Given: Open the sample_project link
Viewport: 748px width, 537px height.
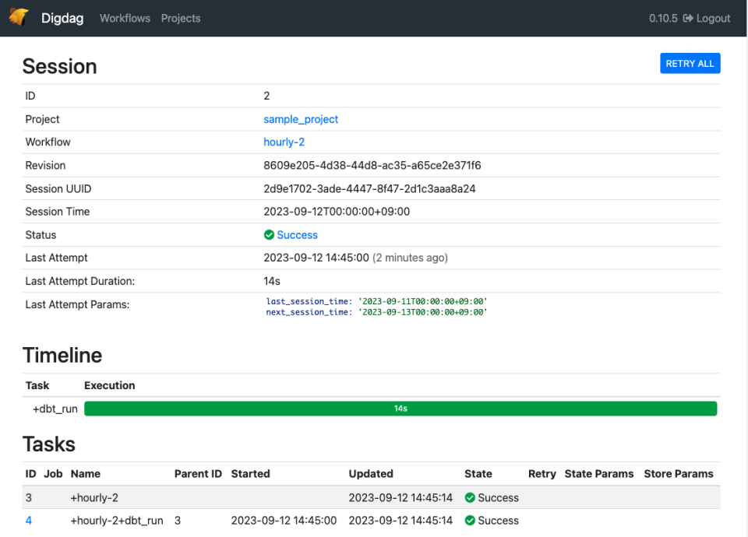Looking at the screenshot, I should pos(301,119).
